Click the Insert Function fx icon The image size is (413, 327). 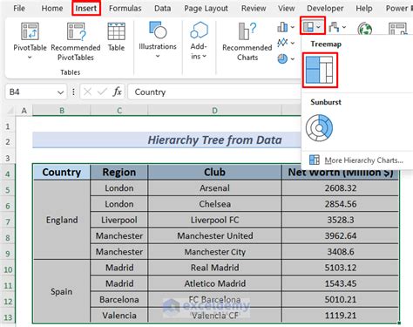[x=117, y=92]
